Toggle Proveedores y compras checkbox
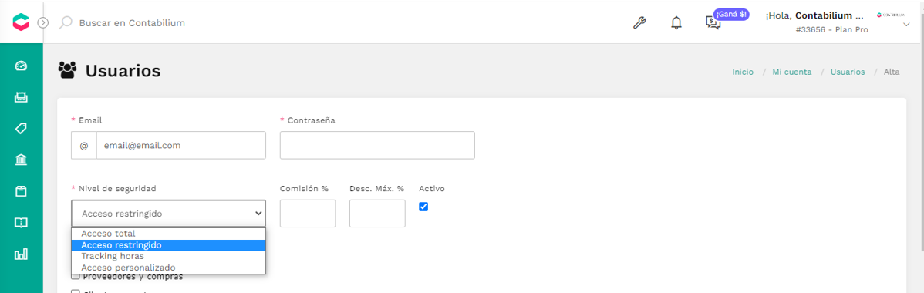The width and height of the screenshot is (924, 293). pos(76,276)
